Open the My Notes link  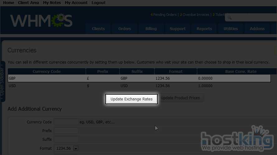click(x=52, y=3)
